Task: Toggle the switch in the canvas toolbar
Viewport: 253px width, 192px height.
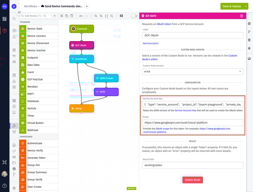Action: pyautogui.click(x=134, y=16)
